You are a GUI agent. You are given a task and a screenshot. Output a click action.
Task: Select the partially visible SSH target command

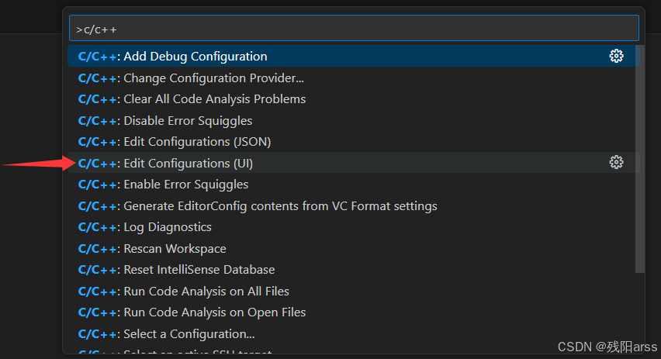[x=353, y=350]
